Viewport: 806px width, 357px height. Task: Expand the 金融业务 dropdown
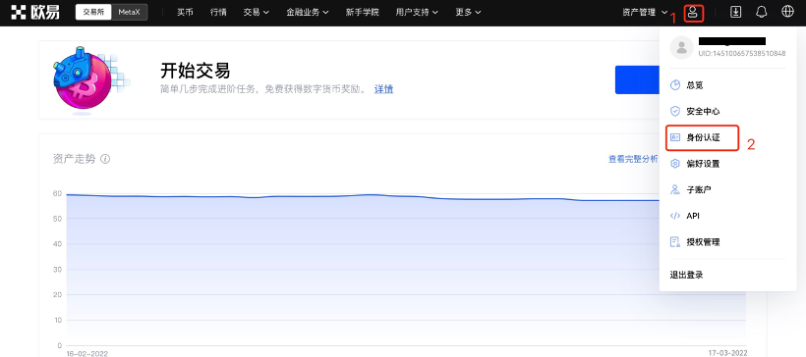point(308,13)
